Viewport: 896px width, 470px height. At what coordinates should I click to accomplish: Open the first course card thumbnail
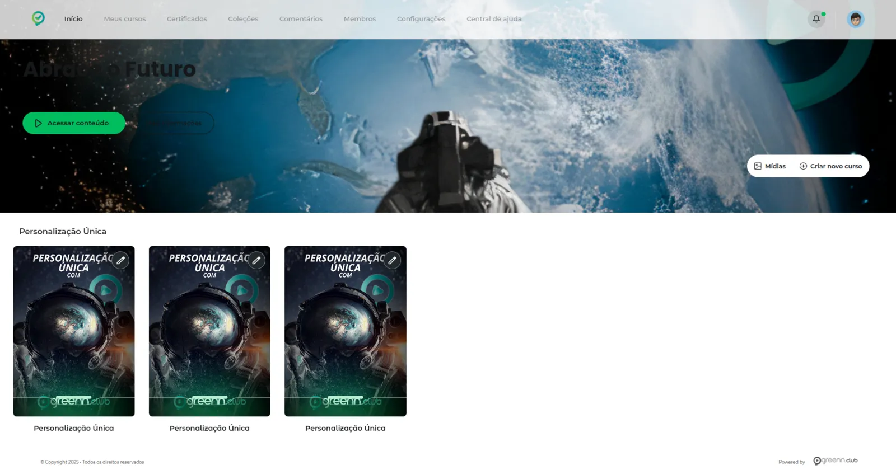coord(74,331)
